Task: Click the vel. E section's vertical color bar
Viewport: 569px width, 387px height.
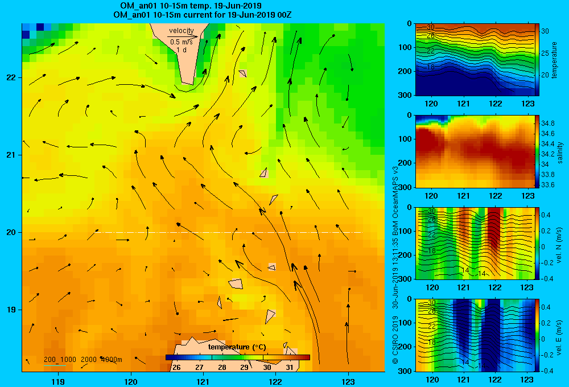Action: point(538,335)
